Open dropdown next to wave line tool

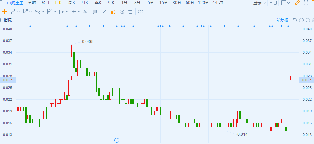pos(43,12)
